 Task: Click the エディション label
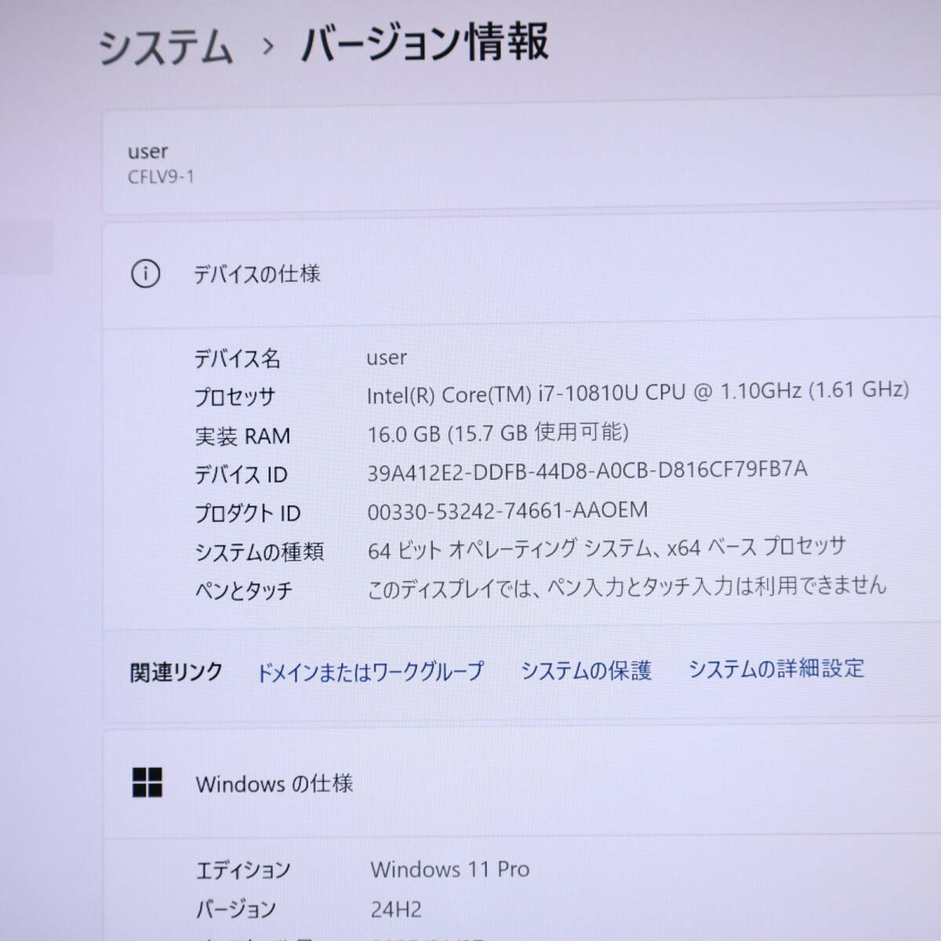[x=243, y=870]
